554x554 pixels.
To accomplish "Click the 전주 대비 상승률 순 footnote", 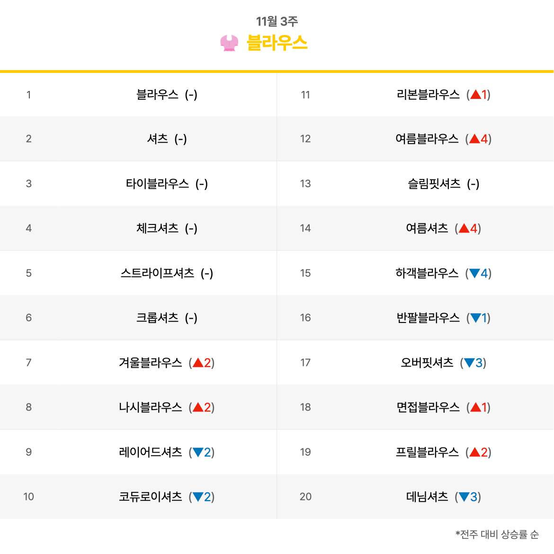I will 497,534.
